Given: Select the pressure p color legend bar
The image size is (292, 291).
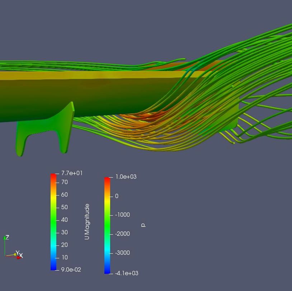Looking at the screenshot, I should [x=107, y=225].
